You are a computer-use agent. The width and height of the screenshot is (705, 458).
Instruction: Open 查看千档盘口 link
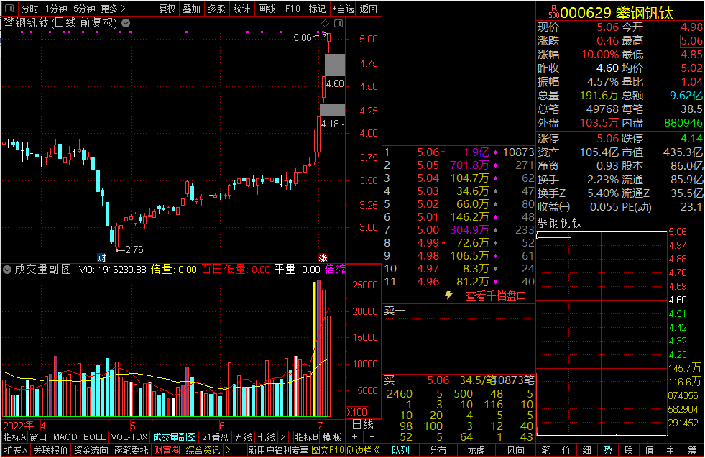coord(496,296)
